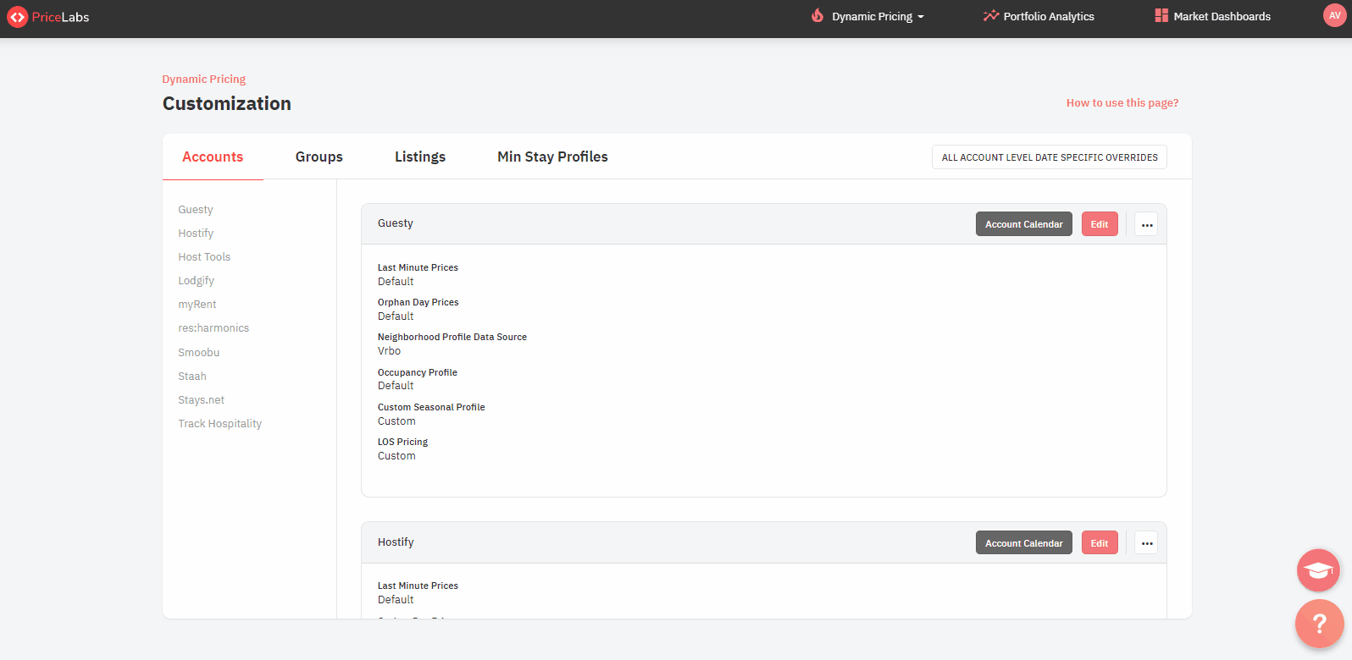Screen dimensions: 1352x660
Task: Select Lodgify in the sidebar list
Action: point(197,281)
